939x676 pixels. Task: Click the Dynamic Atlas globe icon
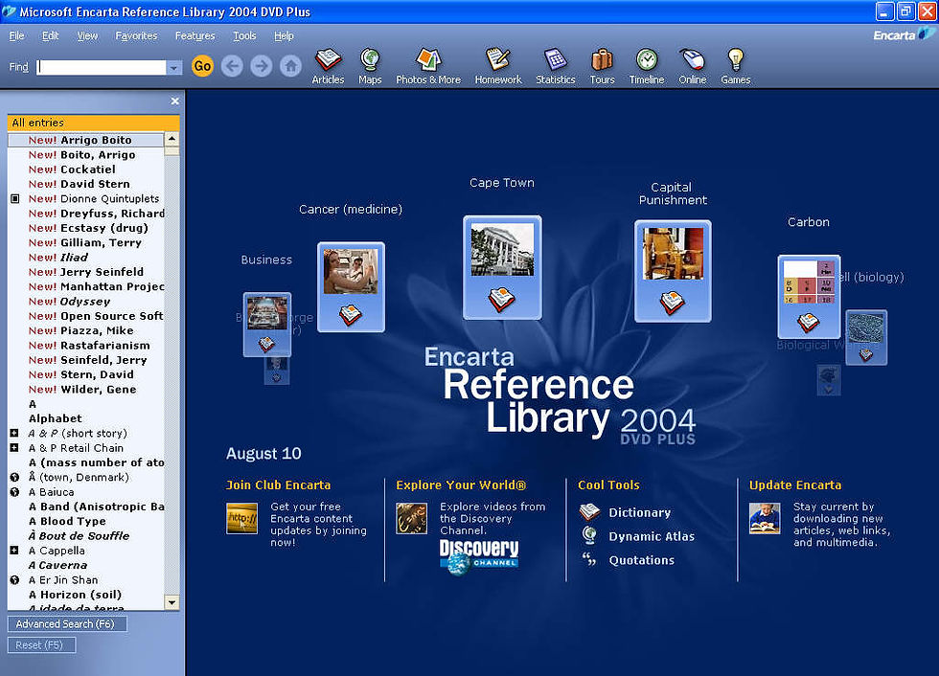pos(589,535)
